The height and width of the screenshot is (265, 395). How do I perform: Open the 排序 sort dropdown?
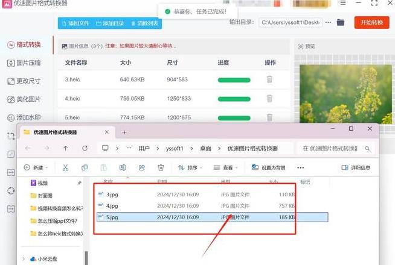click(x=190, y=167)
